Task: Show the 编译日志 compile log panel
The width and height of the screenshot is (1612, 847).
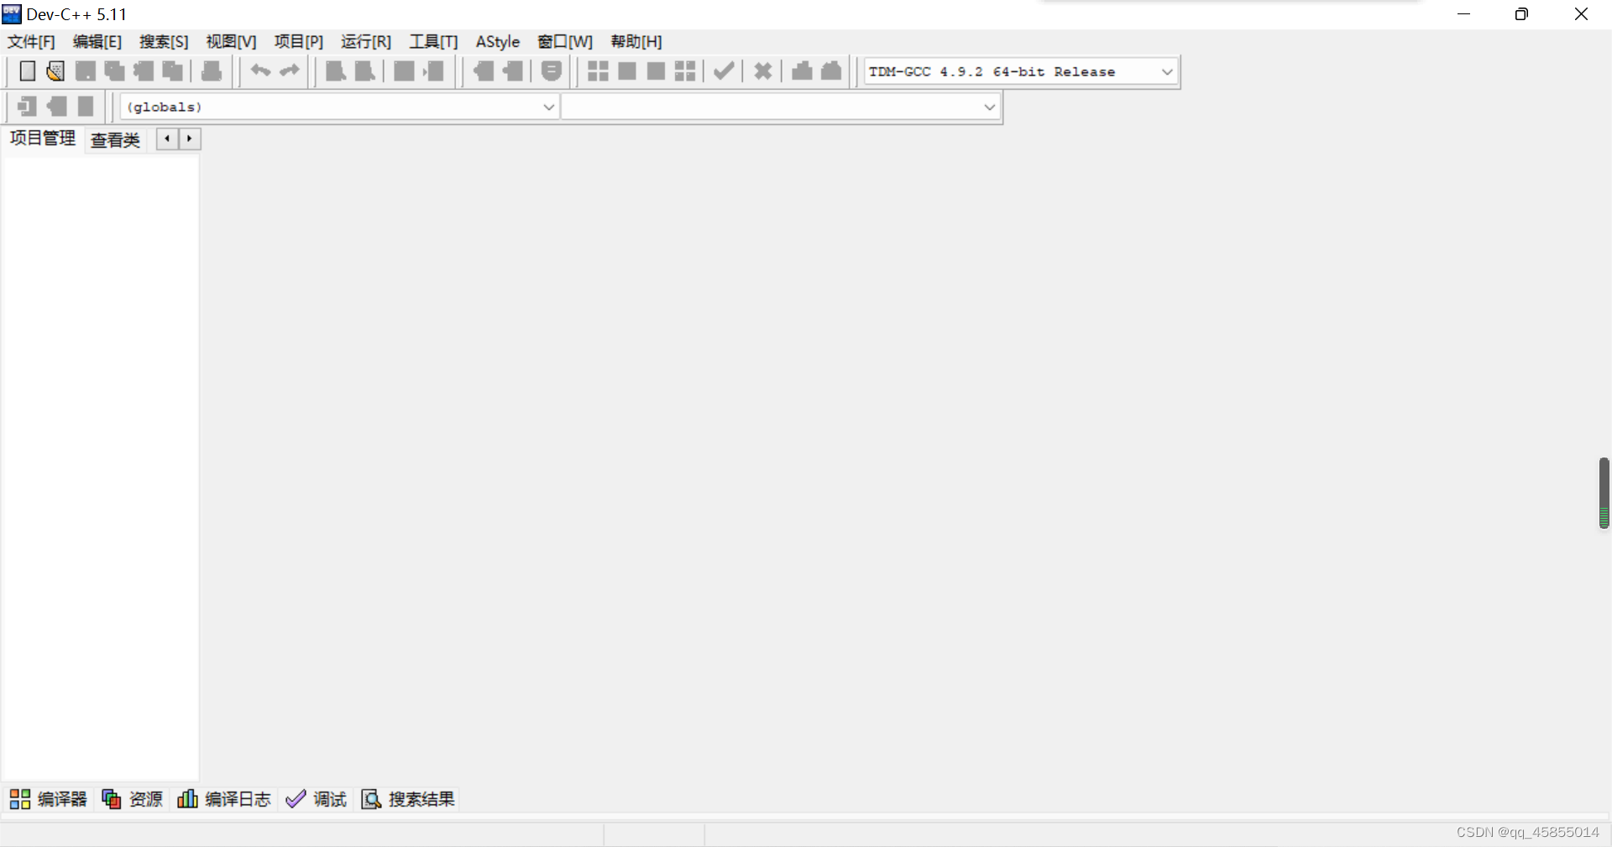Action: (224, 798)
